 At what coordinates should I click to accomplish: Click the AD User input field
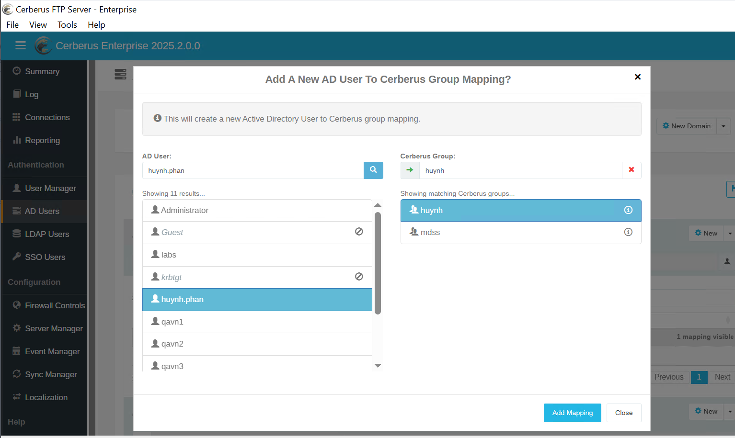[x=253, y=170]
